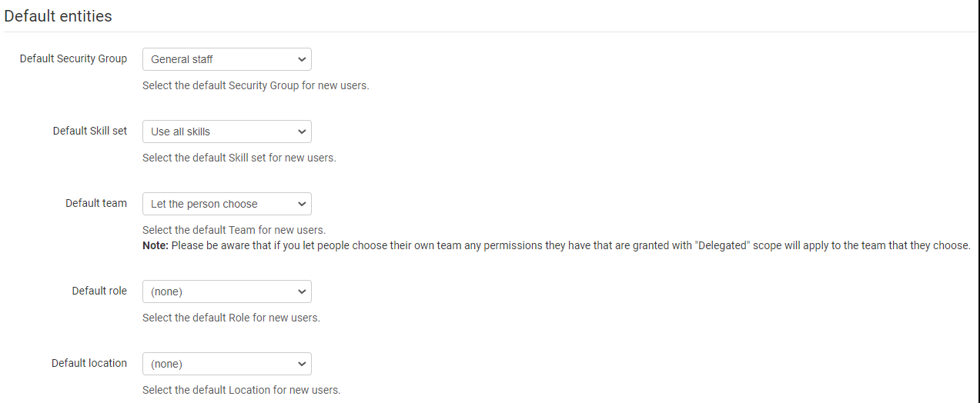The height and width of the screenshot is (403, 980).
Task: Click the Default role field label
Action: [x=99, y=291]
